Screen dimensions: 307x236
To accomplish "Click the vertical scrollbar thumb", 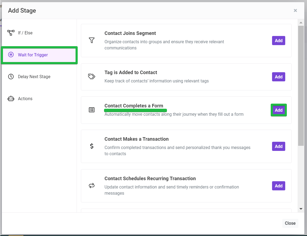I will 301,86.
